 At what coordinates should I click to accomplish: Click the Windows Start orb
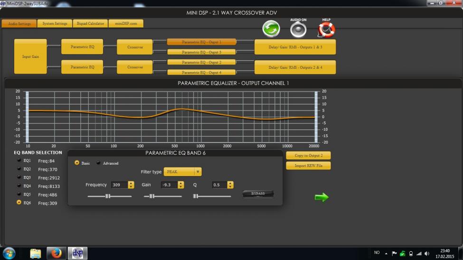[x=9, y=253]
